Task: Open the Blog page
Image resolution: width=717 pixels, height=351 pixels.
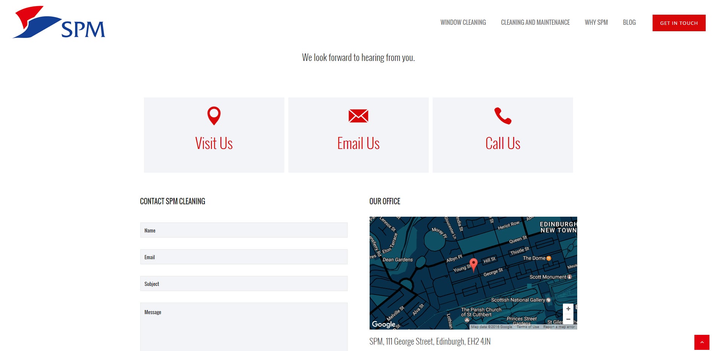Action: 629,23
